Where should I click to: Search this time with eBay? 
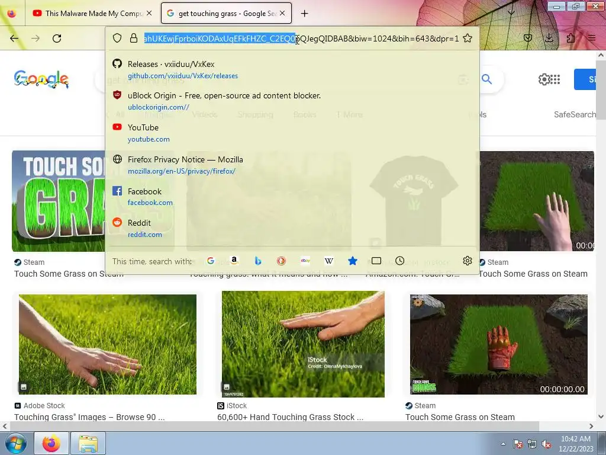tap(305, 261)
